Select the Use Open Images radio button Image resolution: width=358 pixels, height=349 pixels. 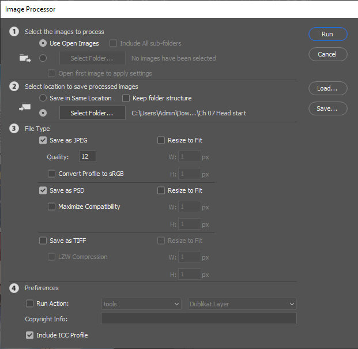[43, 43]
